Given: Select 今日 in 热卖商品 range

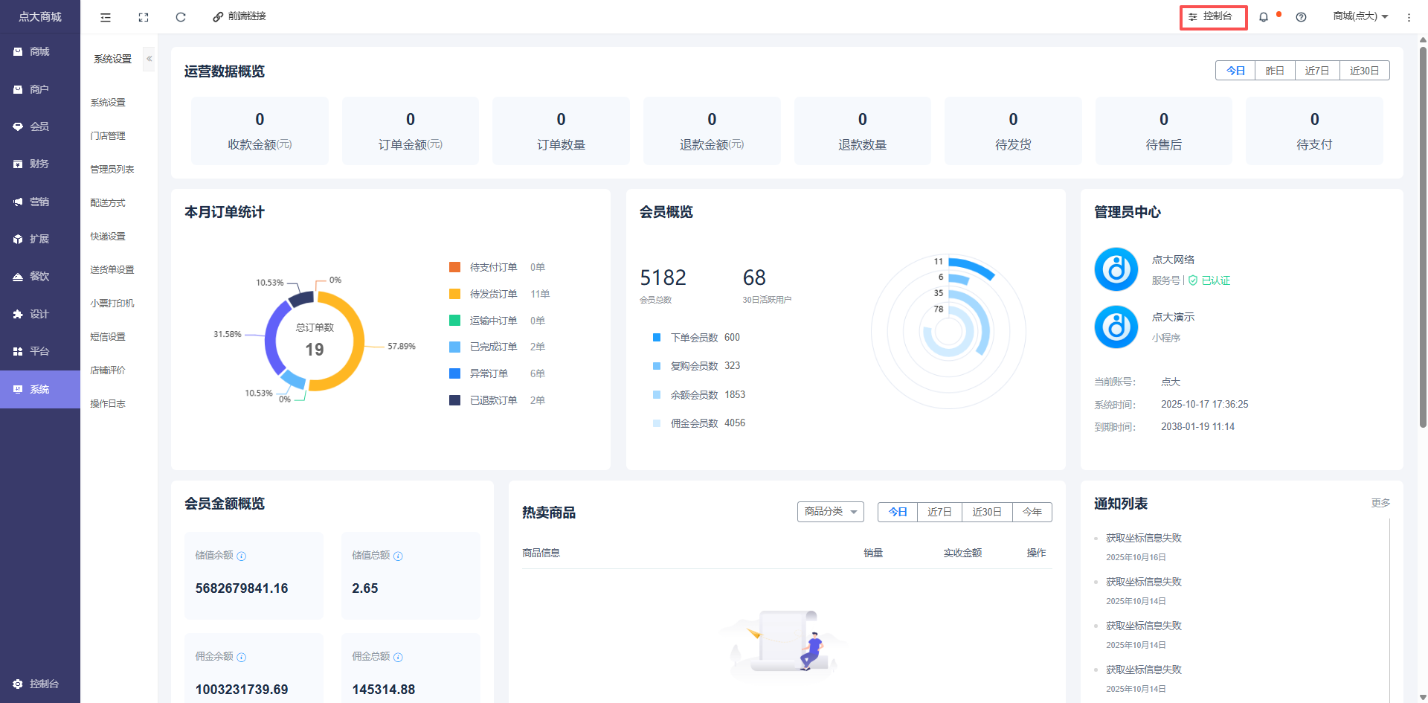Looking at the screenshot, I should tap(898, 512).
